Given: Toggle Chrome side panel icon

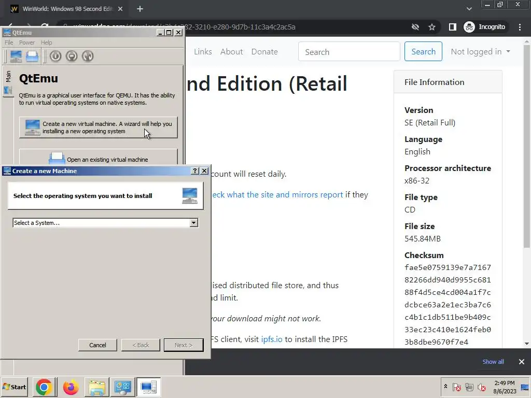Looking at the screenshot, I should coord(452,27).
